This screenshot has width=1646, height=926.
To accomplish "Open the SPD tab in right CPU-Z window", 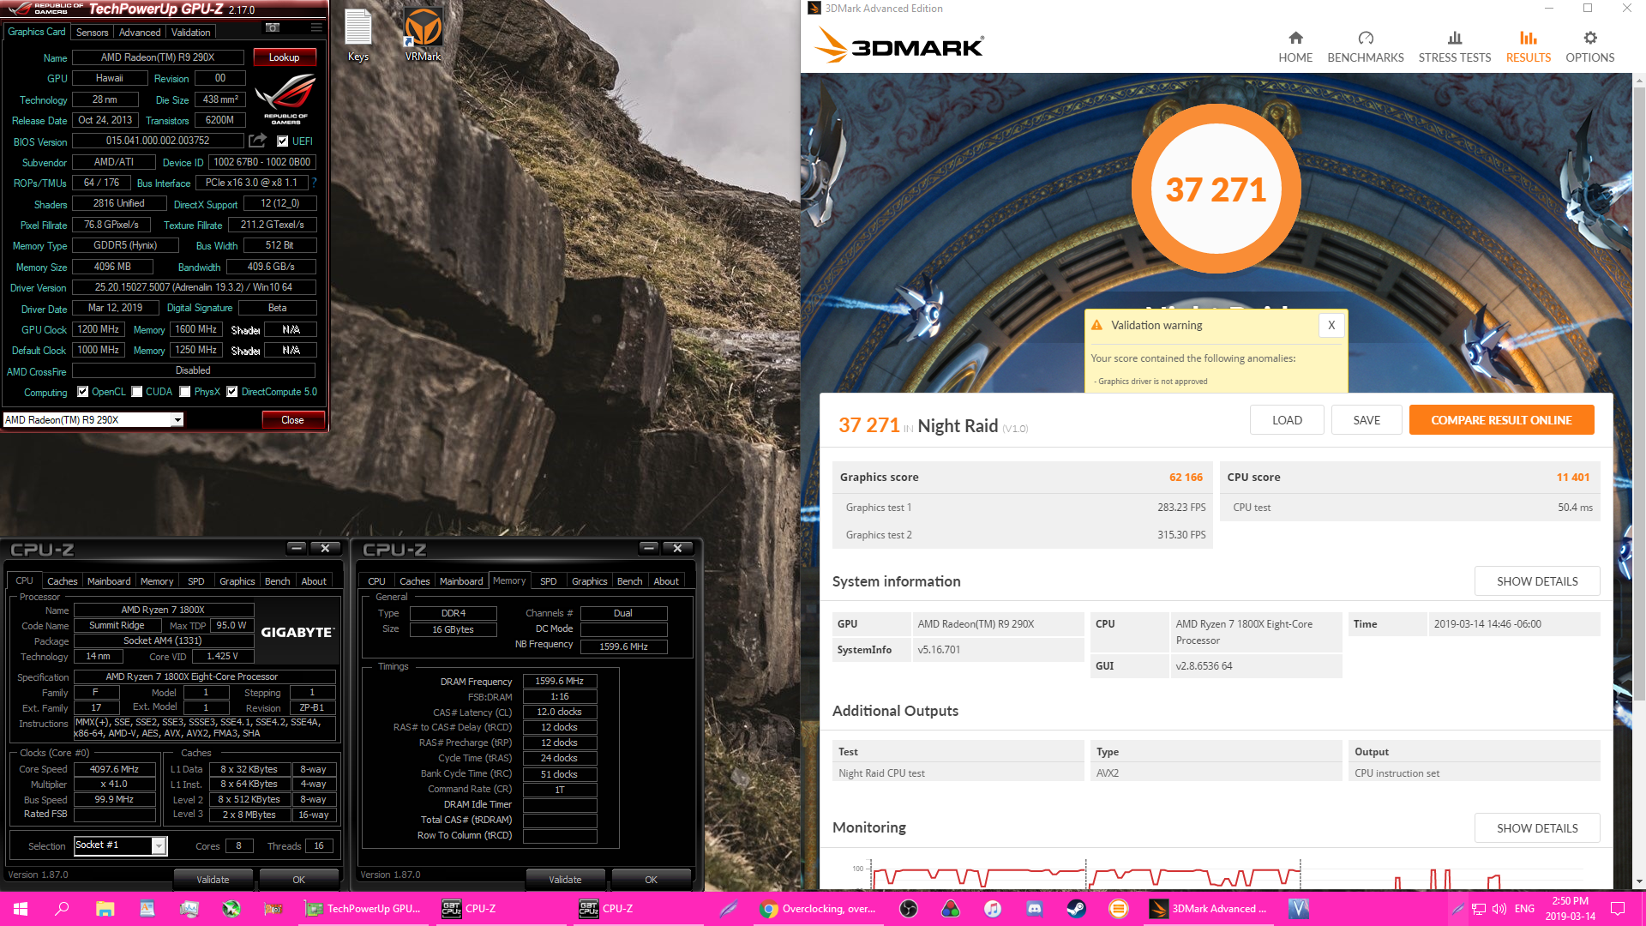I will click(x=549, y=581).
